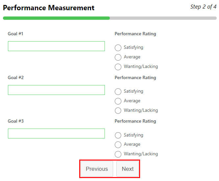Select Satisfying rating for Goal #3
Viewport: 219px width, 181px height.
[118, 136]
